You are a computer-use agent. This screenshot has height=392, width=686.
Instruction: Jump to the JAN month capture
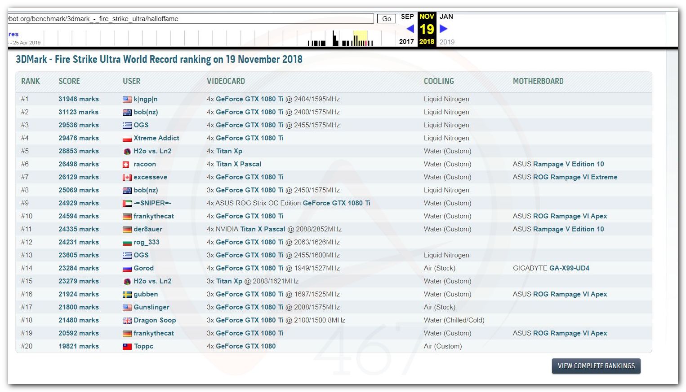pos(446,17)
